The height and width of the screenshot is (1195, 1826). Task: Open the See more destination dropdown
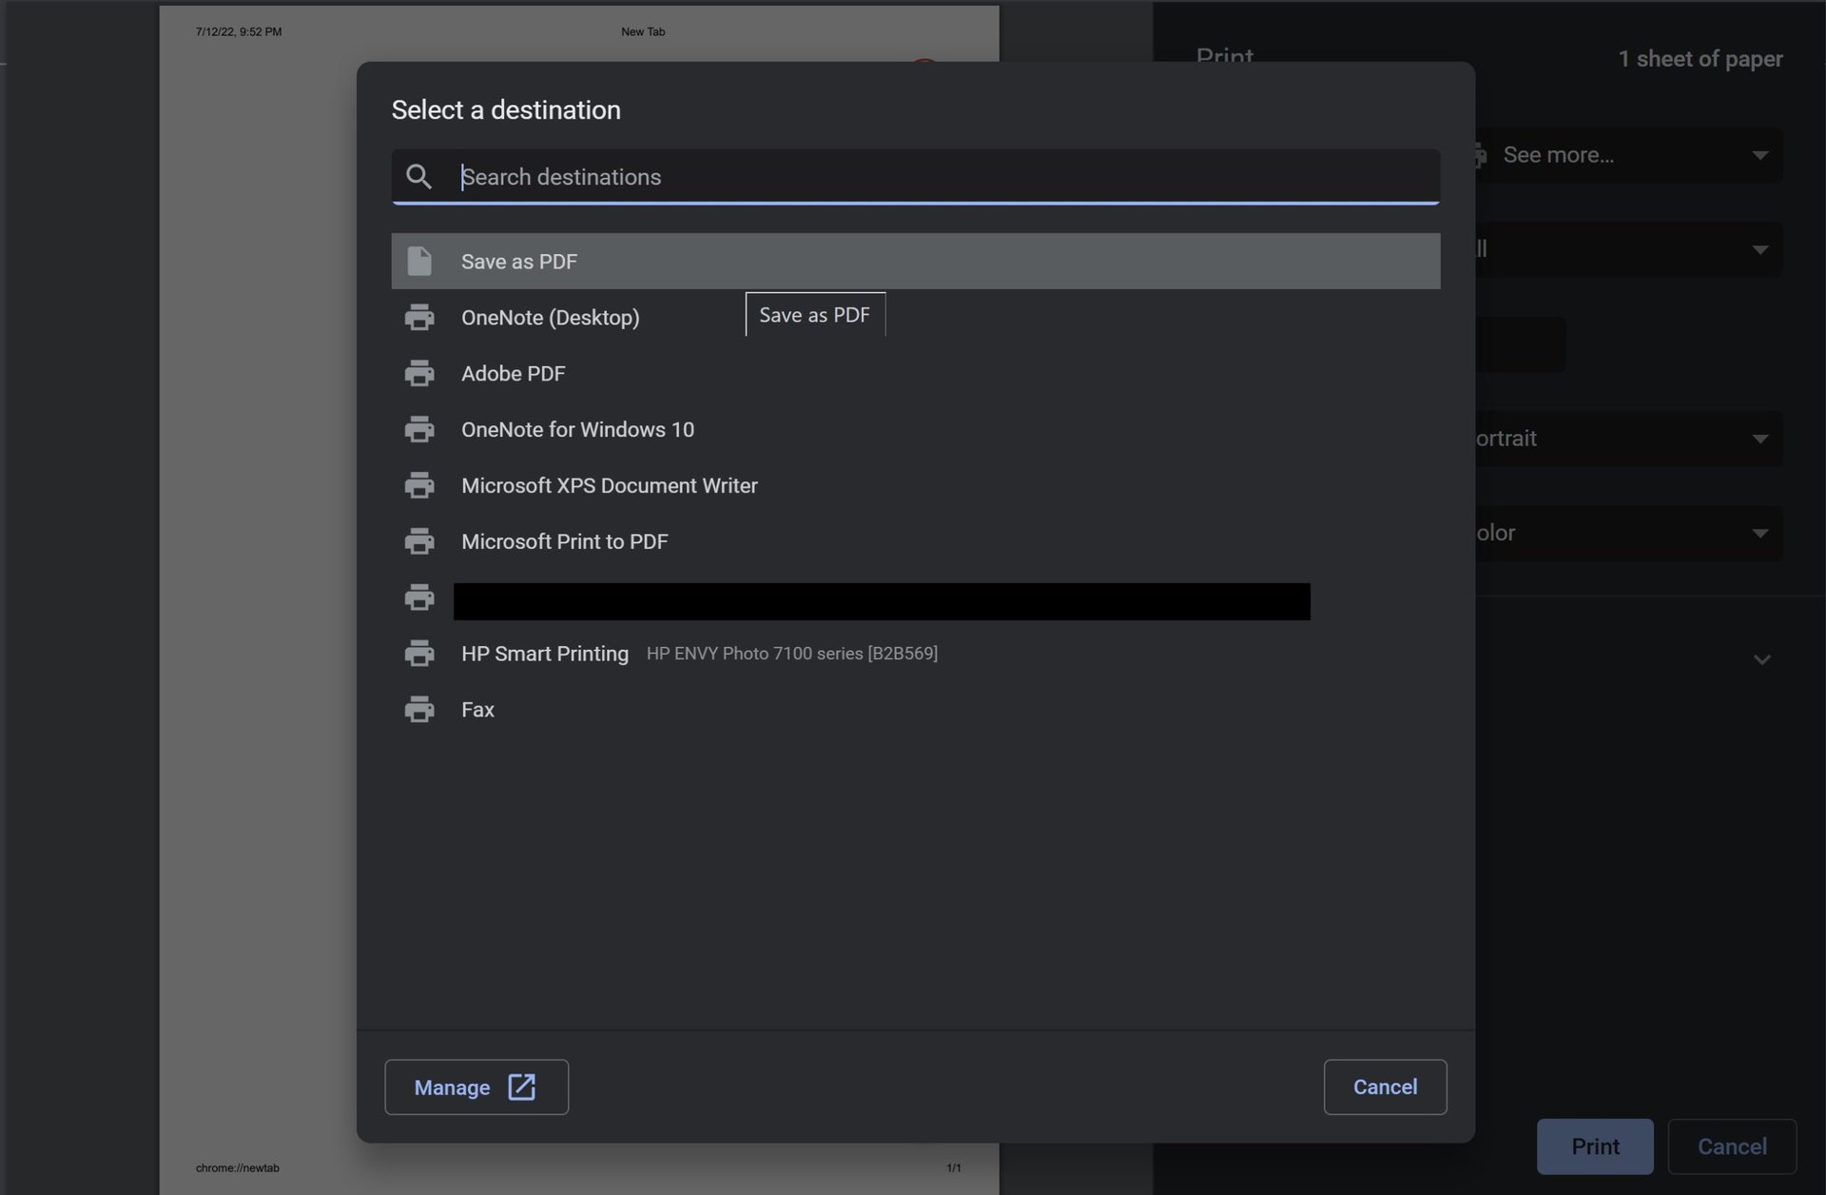(x=1628, y=155)
